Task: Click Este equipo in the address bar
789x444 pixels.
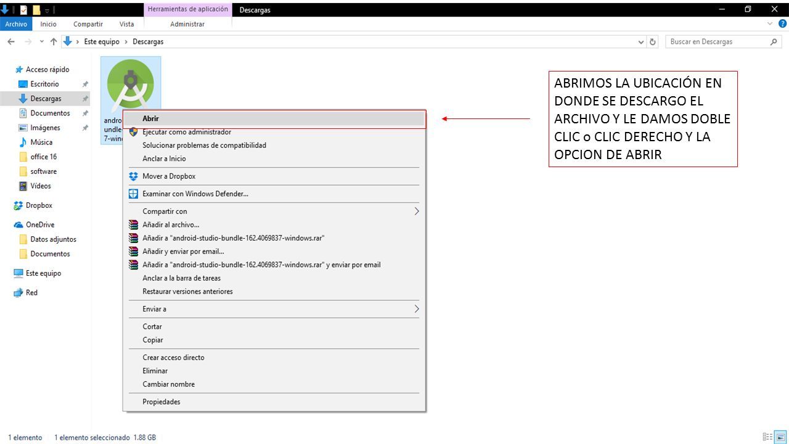Action: [x=102, y=42]
